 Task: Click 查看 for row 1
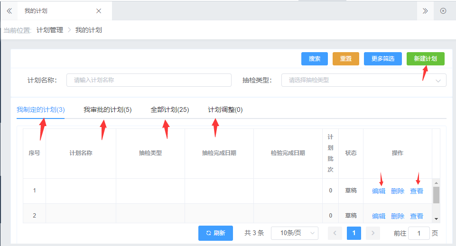417,191
